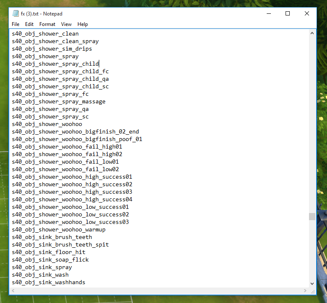327x303 pixels.
Task: Minimize the Notepad window
Action: 269,13
